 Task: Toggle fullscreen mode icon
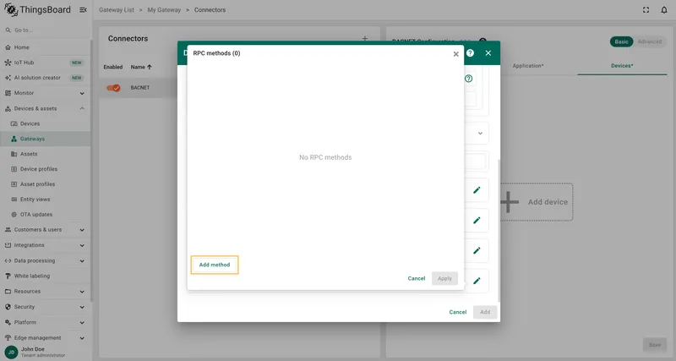646,10
